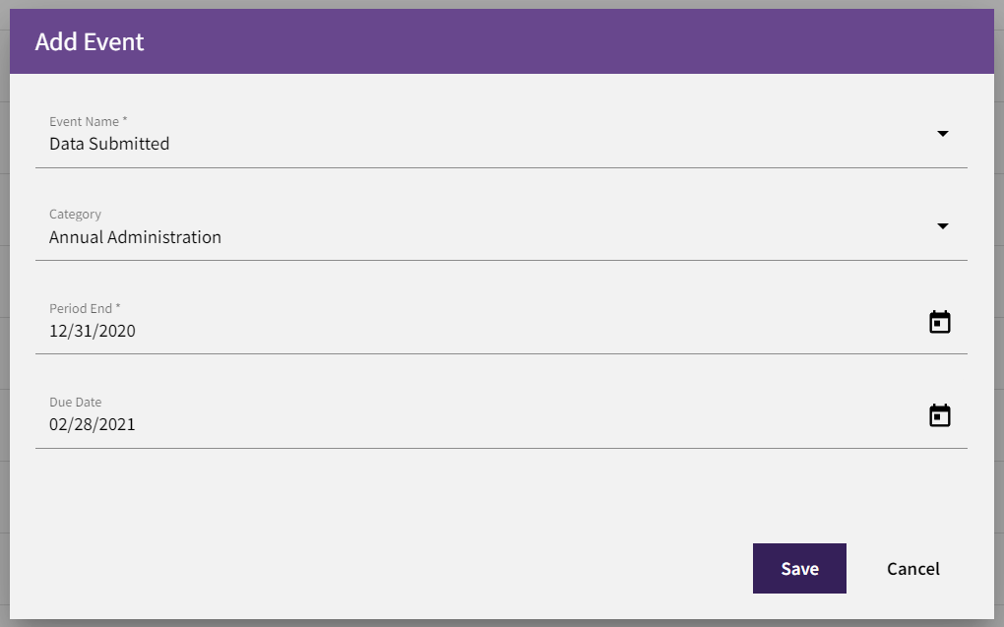
Task: Click the purple dialog header bar
Action: 502,41
